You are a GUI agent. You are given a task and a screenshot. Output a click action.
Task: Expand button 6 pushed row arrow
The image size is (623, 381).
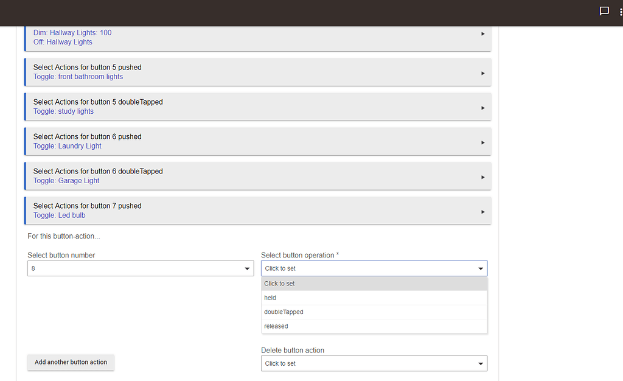[x=482, y=142]
